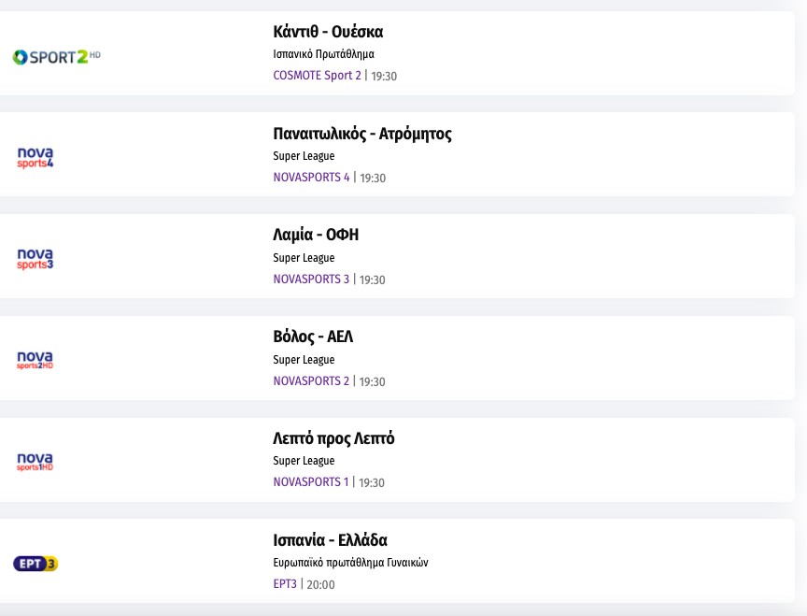
Task: Click the Nova Sports 3 channel logo
Action: (35, 259)
